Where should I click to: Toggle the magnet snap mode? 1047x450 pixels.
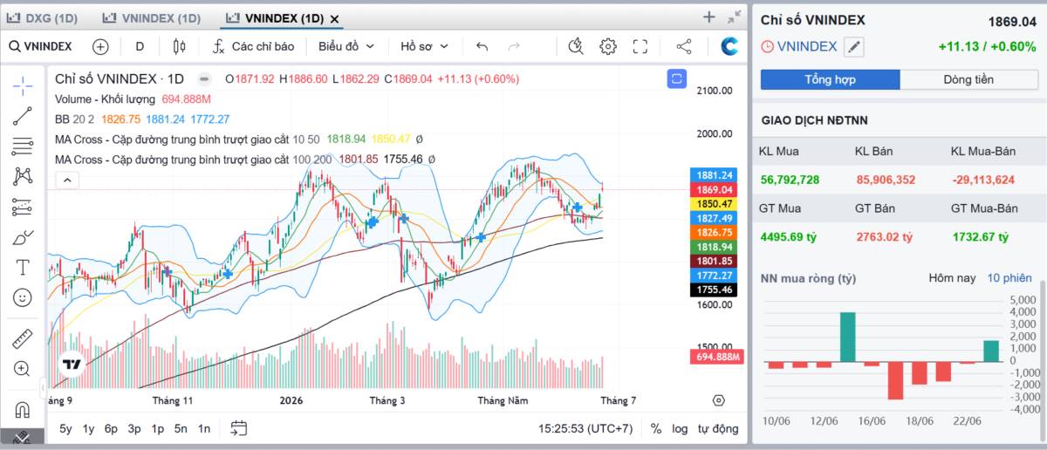coord(23,409)
